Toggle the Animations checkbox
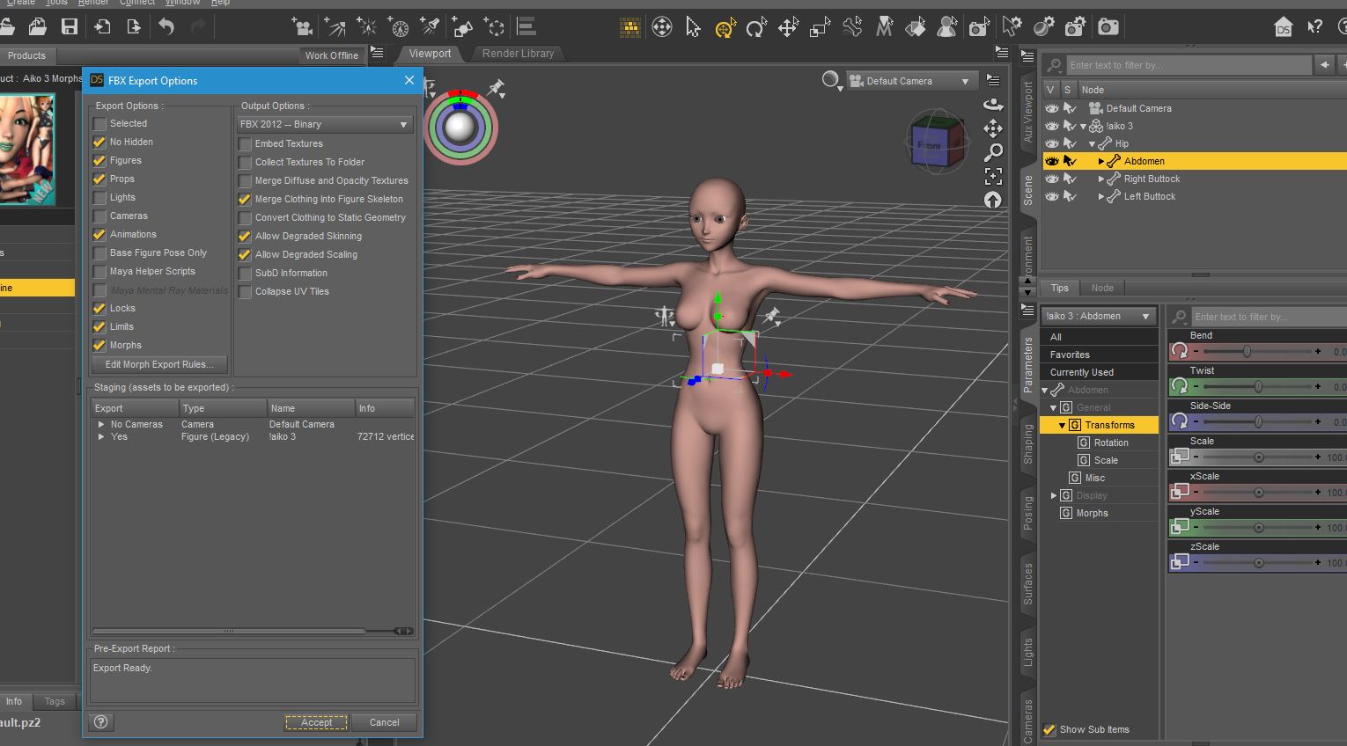Image resolution: width=1347 pixels, height=746 pixels. 99,235
